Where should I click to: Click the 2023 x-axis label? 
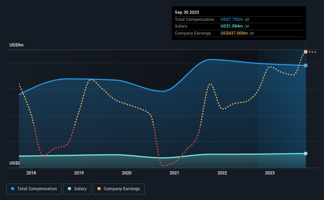[270, 173]
